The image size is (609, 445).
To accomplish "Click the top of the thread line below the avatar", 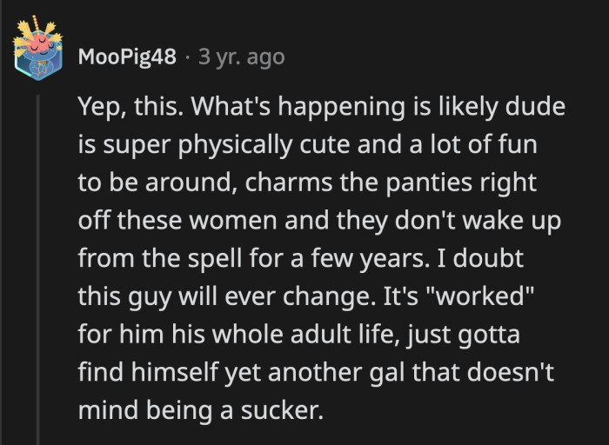I will click(38, 103).
